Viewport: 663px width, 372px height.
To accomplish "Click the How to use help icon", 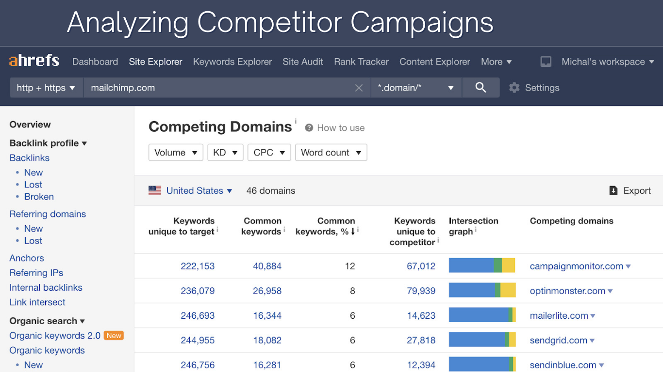I will click(309, 128).
